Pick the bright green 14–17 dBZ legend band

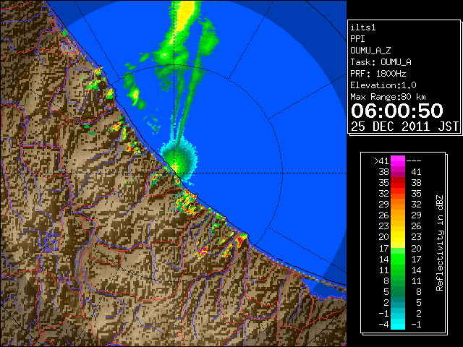click(x=398, y=259)
